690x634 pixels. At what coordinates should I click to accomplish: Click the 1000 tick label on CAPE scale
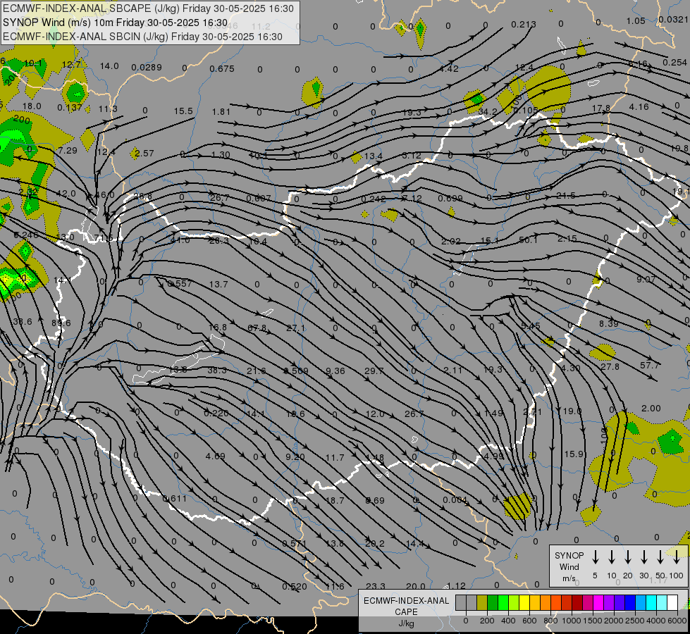571,621
